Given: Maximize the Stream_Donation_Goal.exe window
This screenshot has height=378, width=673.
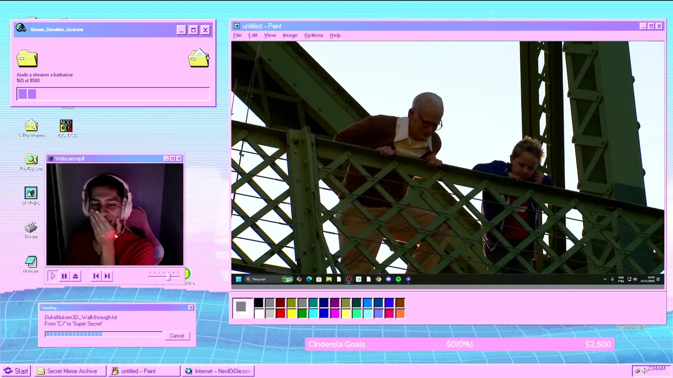Looking at the screenshot, I should tap(193, 30).
